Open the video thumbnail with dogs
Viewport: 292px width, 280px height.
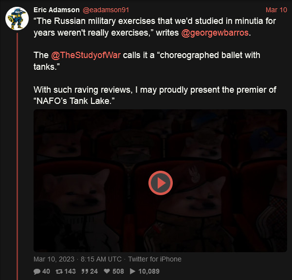click(x=160, y=180)
